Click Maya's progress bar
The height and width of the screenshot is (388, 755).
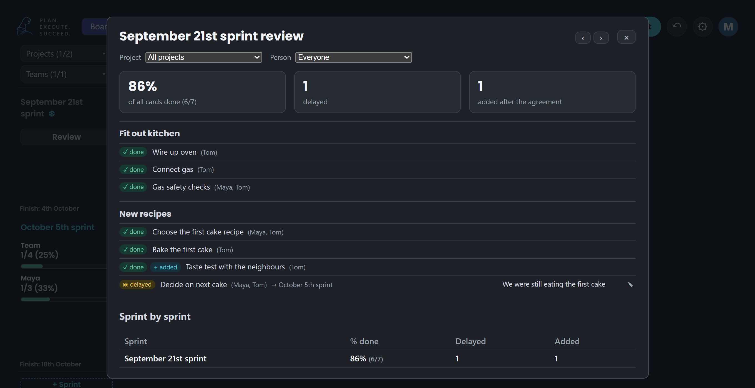(x=64, y=299)
